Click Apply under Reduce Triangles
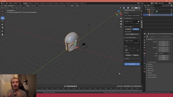The width and height of the screenshot is (173, 97). point(136,29)
